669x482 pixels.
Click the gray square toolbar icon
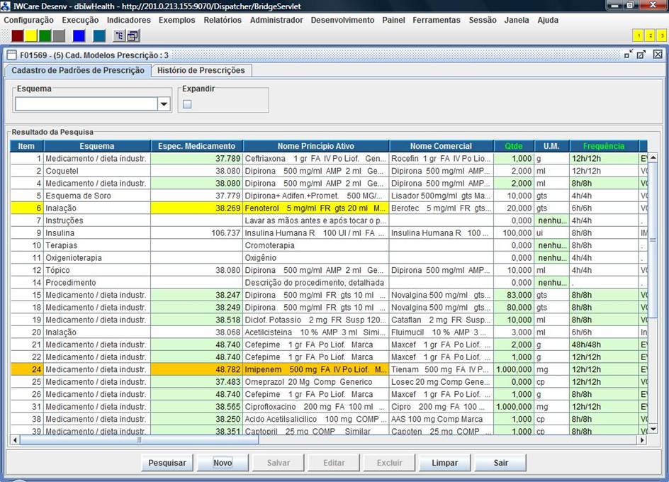[59, 35]
